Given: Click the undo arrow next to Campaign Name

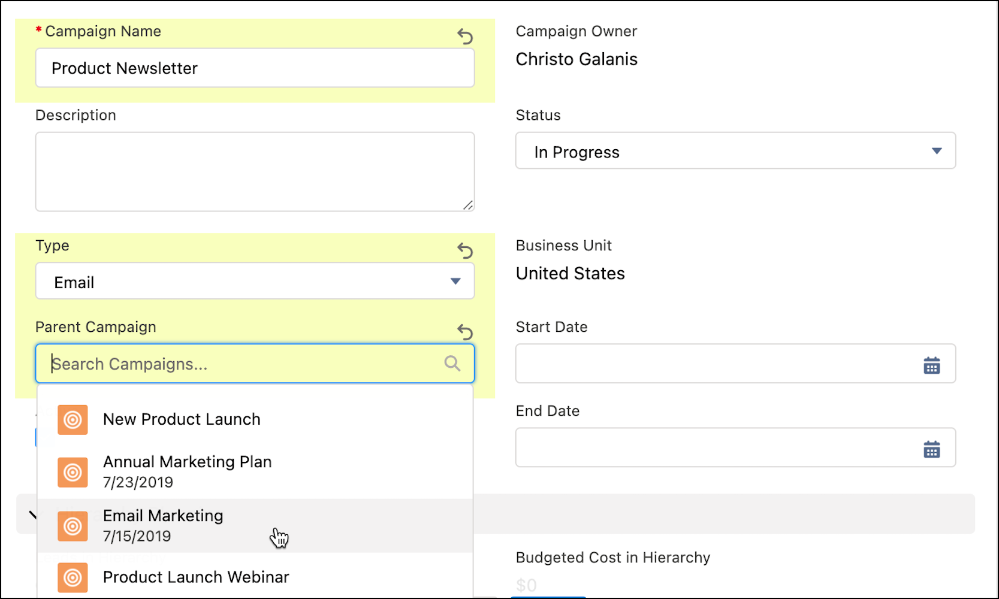Looking at the screenshot, I should click(466, 37).
